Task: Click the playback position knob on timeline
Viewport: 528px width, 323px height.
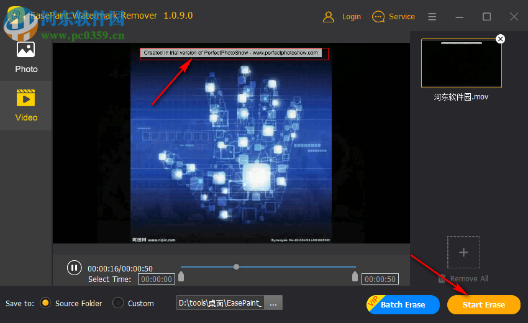Action: 237,266
